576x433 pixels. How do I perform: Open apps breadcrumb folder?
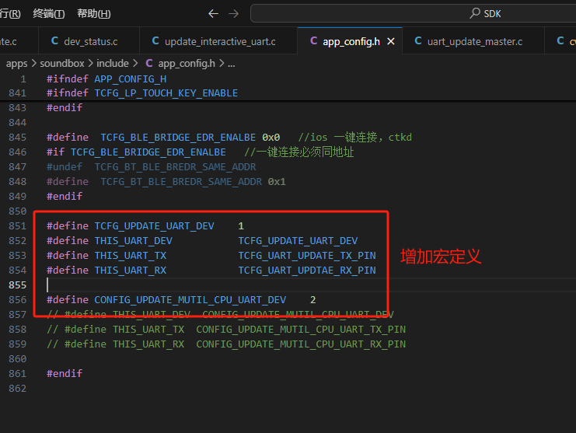pyautogui.click(x=16, y=64)
